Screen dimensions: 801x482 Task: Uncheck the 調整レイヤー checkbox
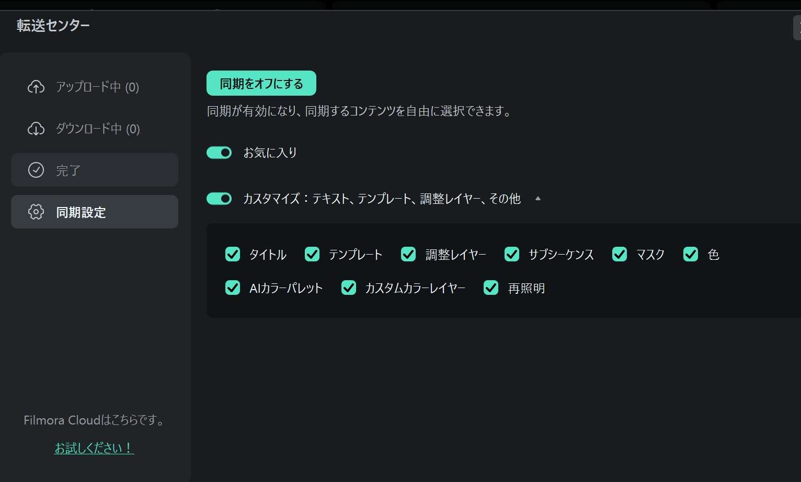408,254
